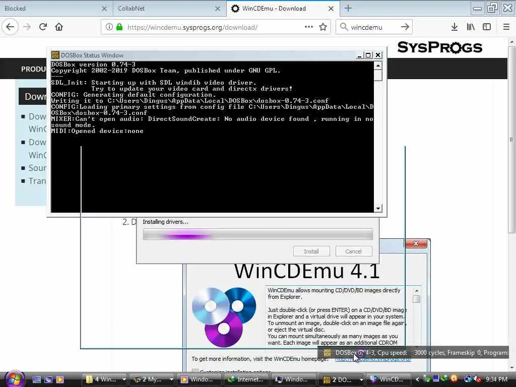Switch to the CollabNet tab
516x387 pixels.
(170, 8)
